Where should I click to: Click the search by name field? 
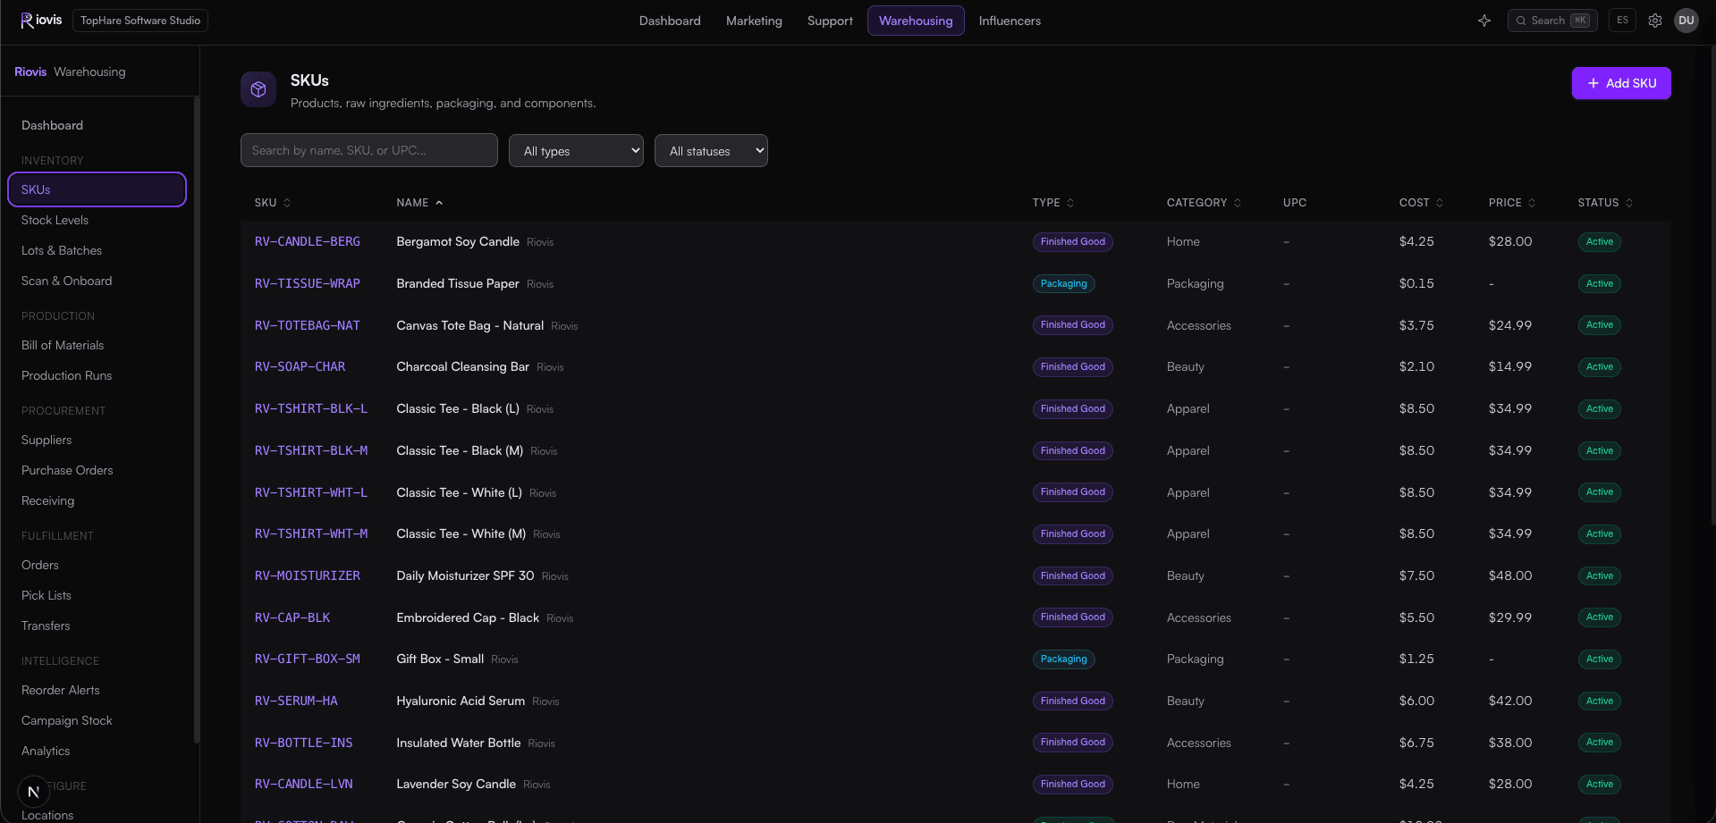point(368,150)
